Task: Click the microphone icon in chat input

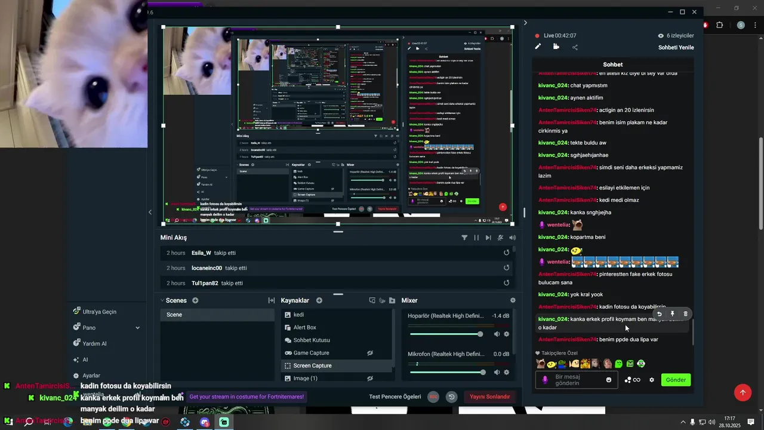Action: [544, 380]
